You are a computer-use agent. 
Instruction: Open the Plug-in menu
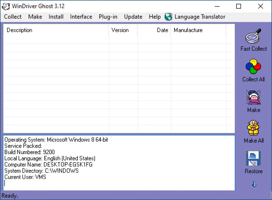pyautogui.click(x=108, y=17)
